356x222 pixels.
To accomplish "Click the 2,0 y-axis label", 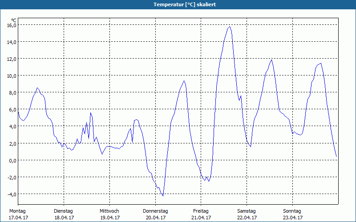I will (x=12, y=143).
